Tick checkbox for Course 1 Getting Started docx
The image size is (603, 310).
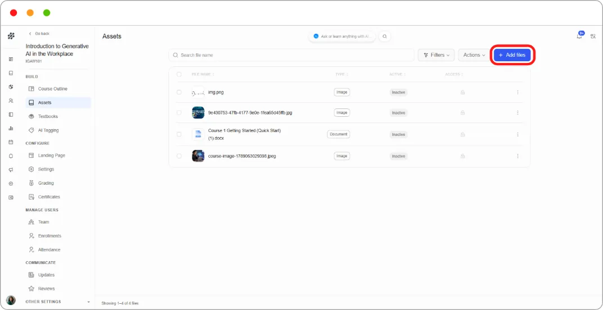coord(179,134)
